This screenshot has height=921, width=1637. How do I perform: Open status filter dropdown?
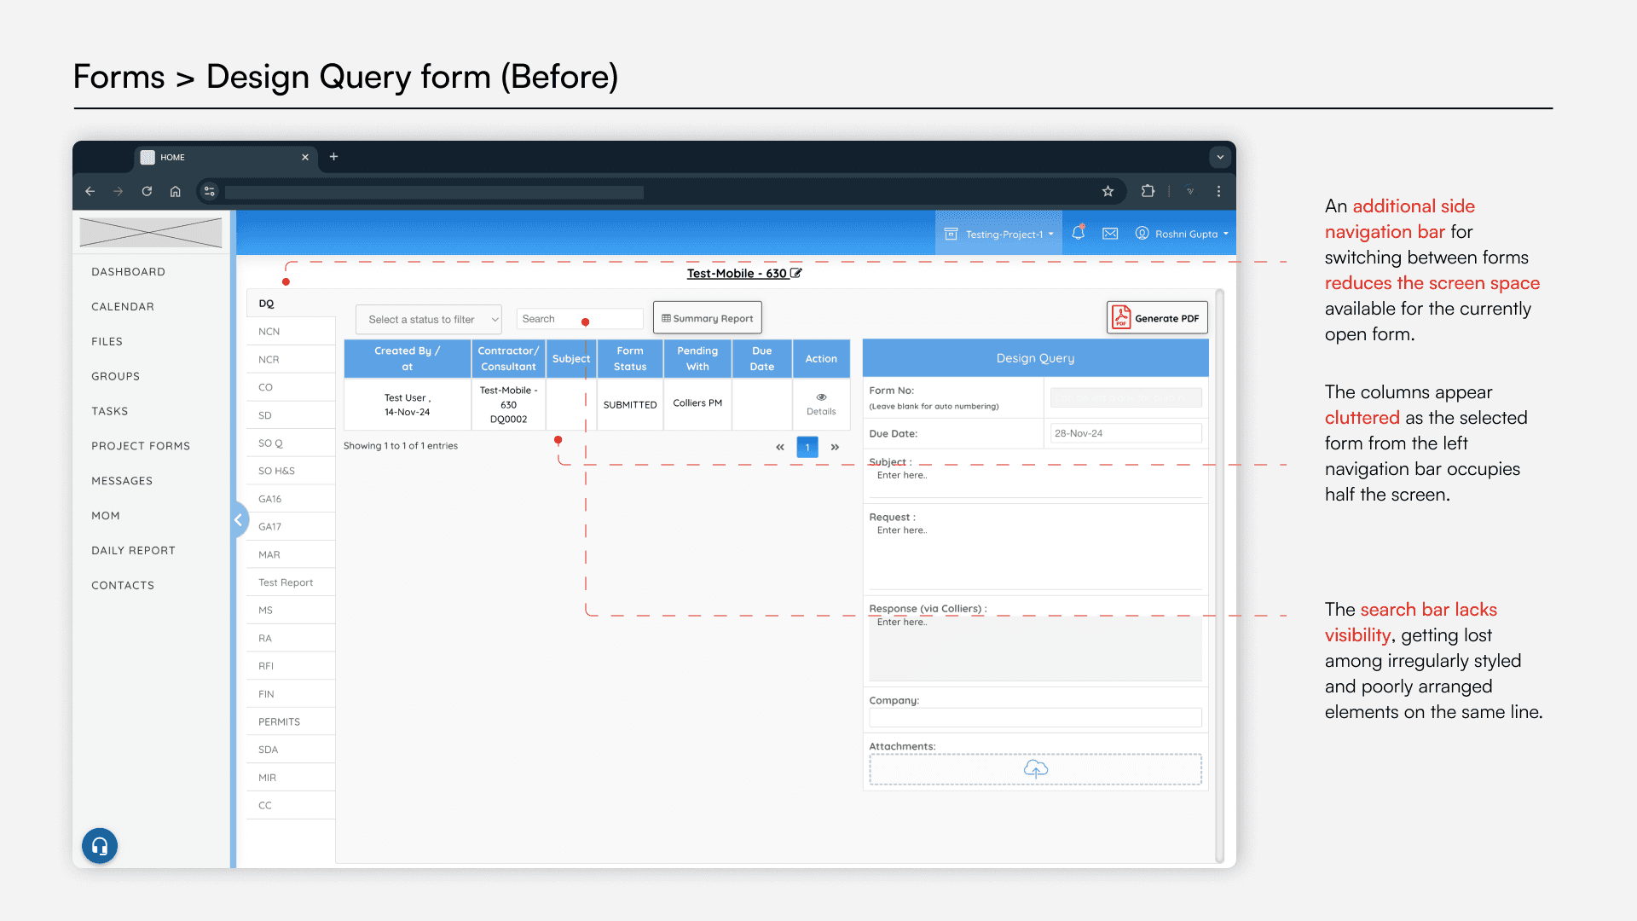(x=429, y=320)
